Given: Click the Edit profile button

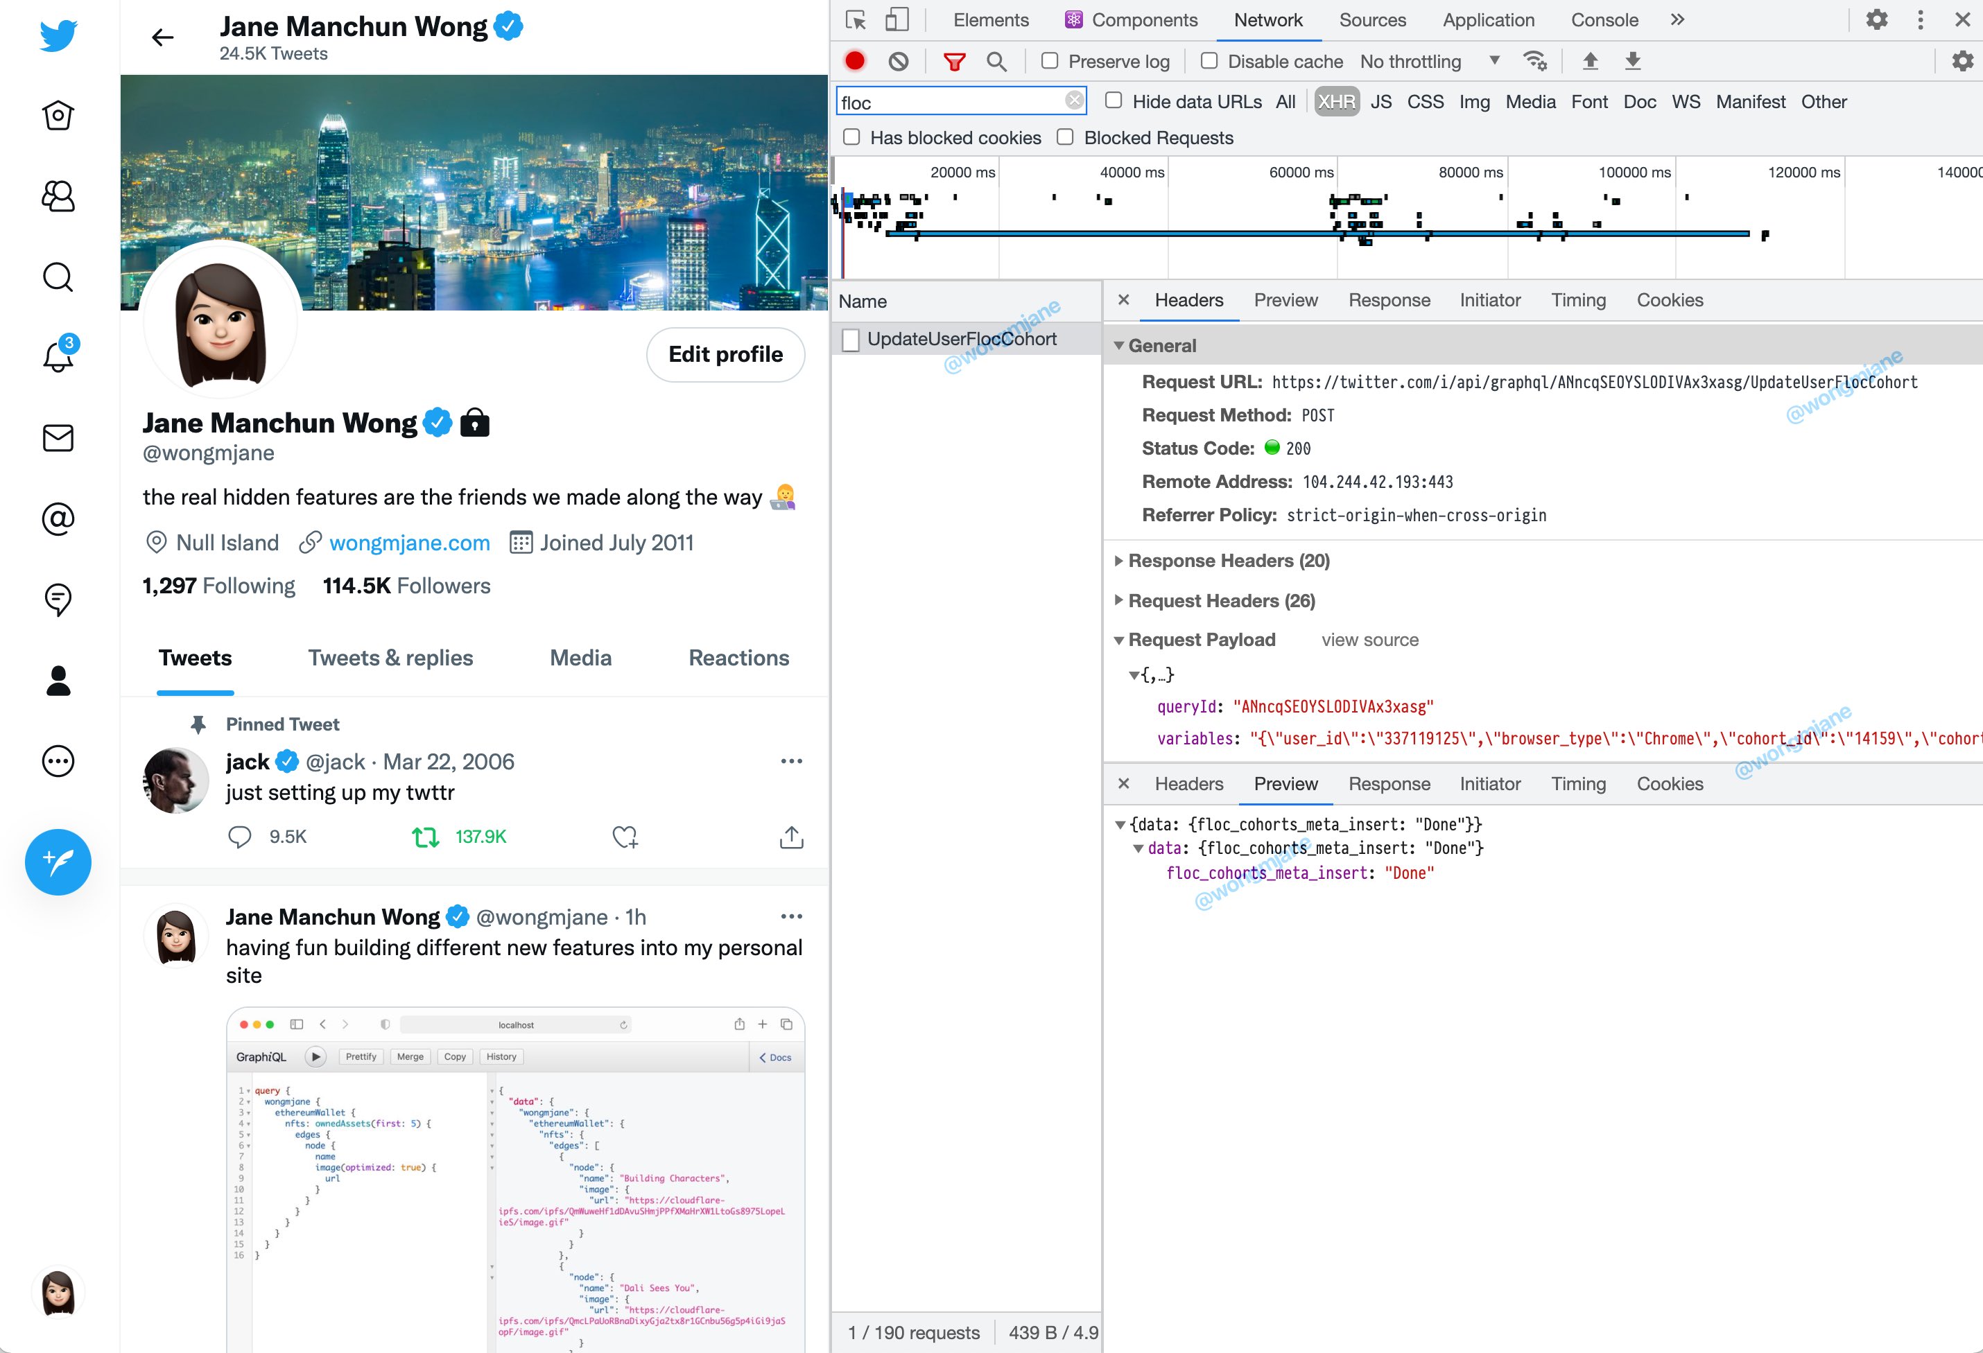Looking at the screenshot, I should point(725,355).
